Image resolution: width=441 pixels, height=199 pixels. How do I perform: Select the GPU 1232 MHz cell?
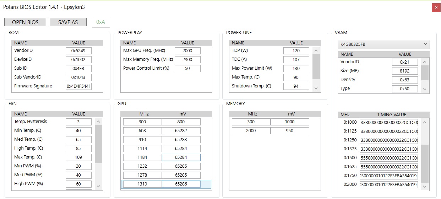point(142,166)
